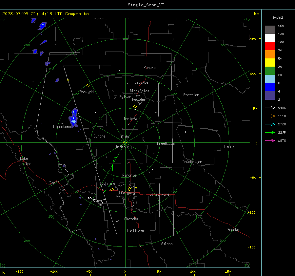Click the orange 50-70 legend swatch
Screen dimensions: 295x276
click(270, 54)
